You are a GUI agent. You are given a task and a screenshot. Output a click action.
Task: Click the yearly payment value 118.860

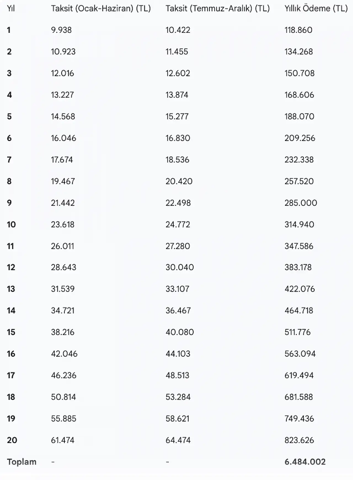pyautogui.click(x=298, y=30)
